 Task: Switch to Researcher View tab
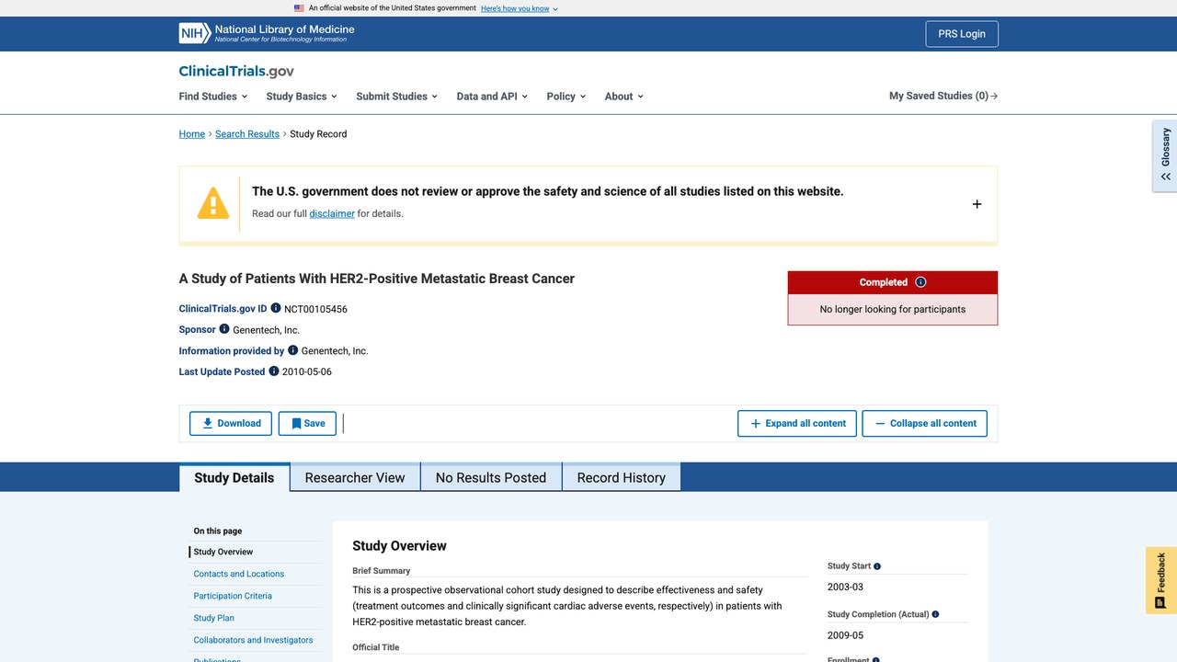[355, 477]
